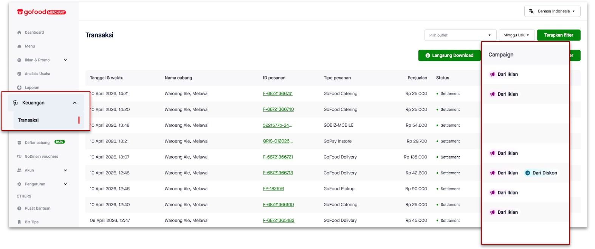595x249 pixels.
Task: Click the Biz Tips bookmark icon
Action: coord(19,222)
